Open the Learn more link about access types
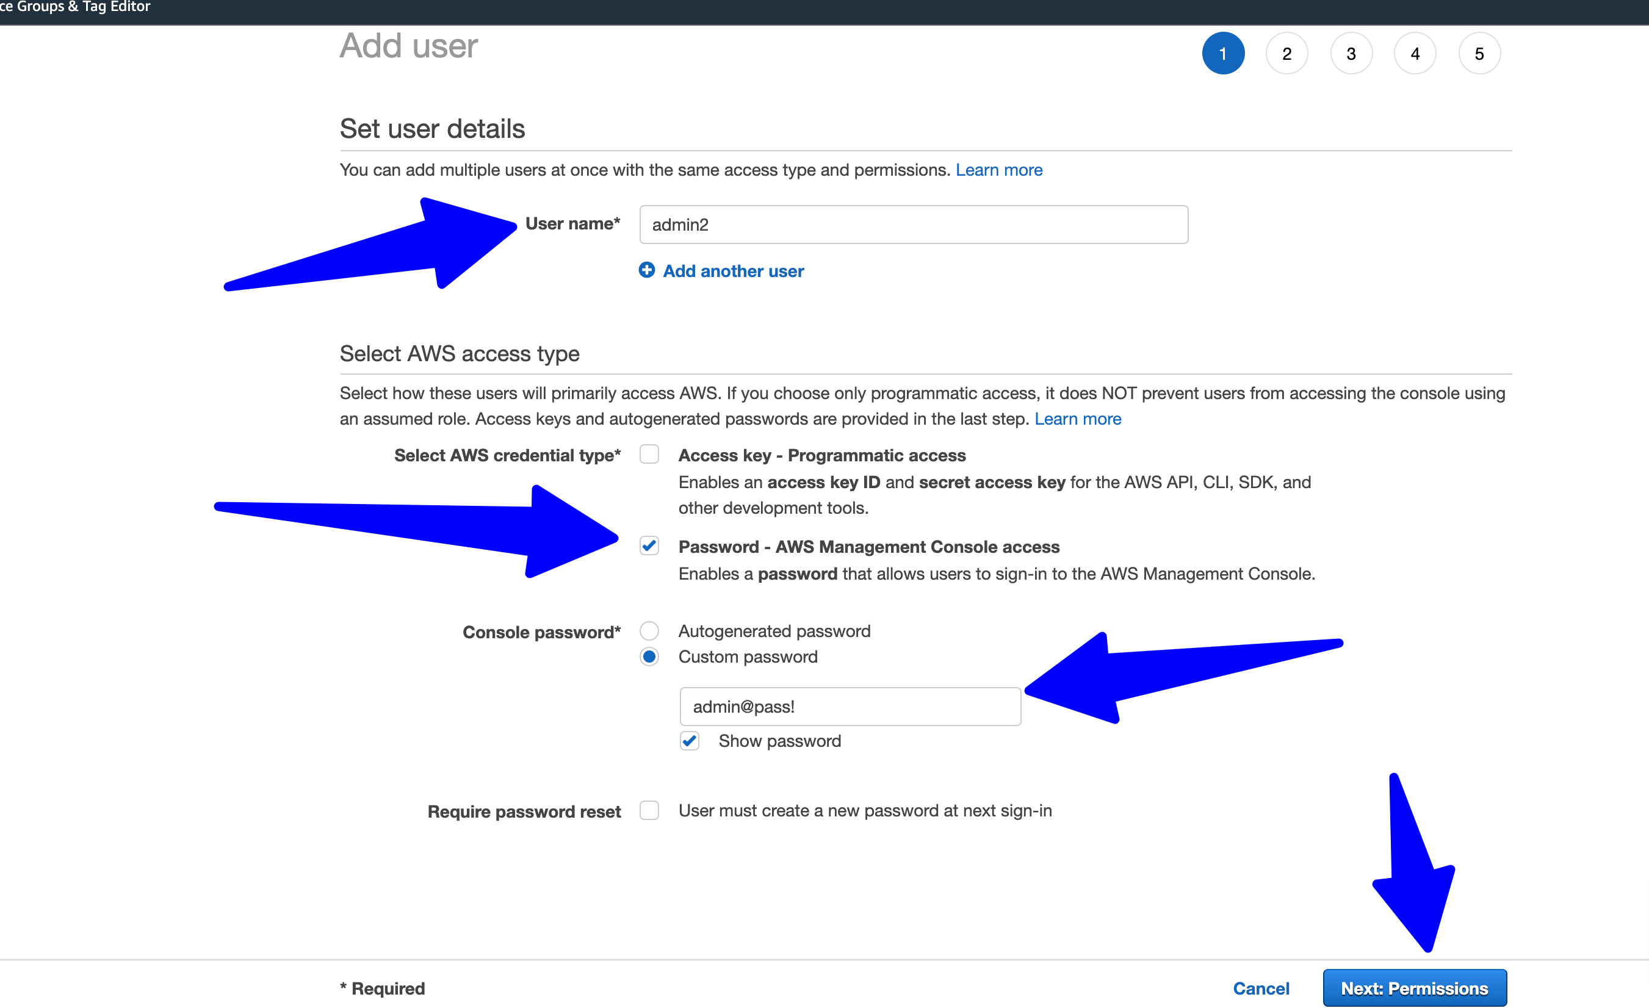 click(1078, 419)
